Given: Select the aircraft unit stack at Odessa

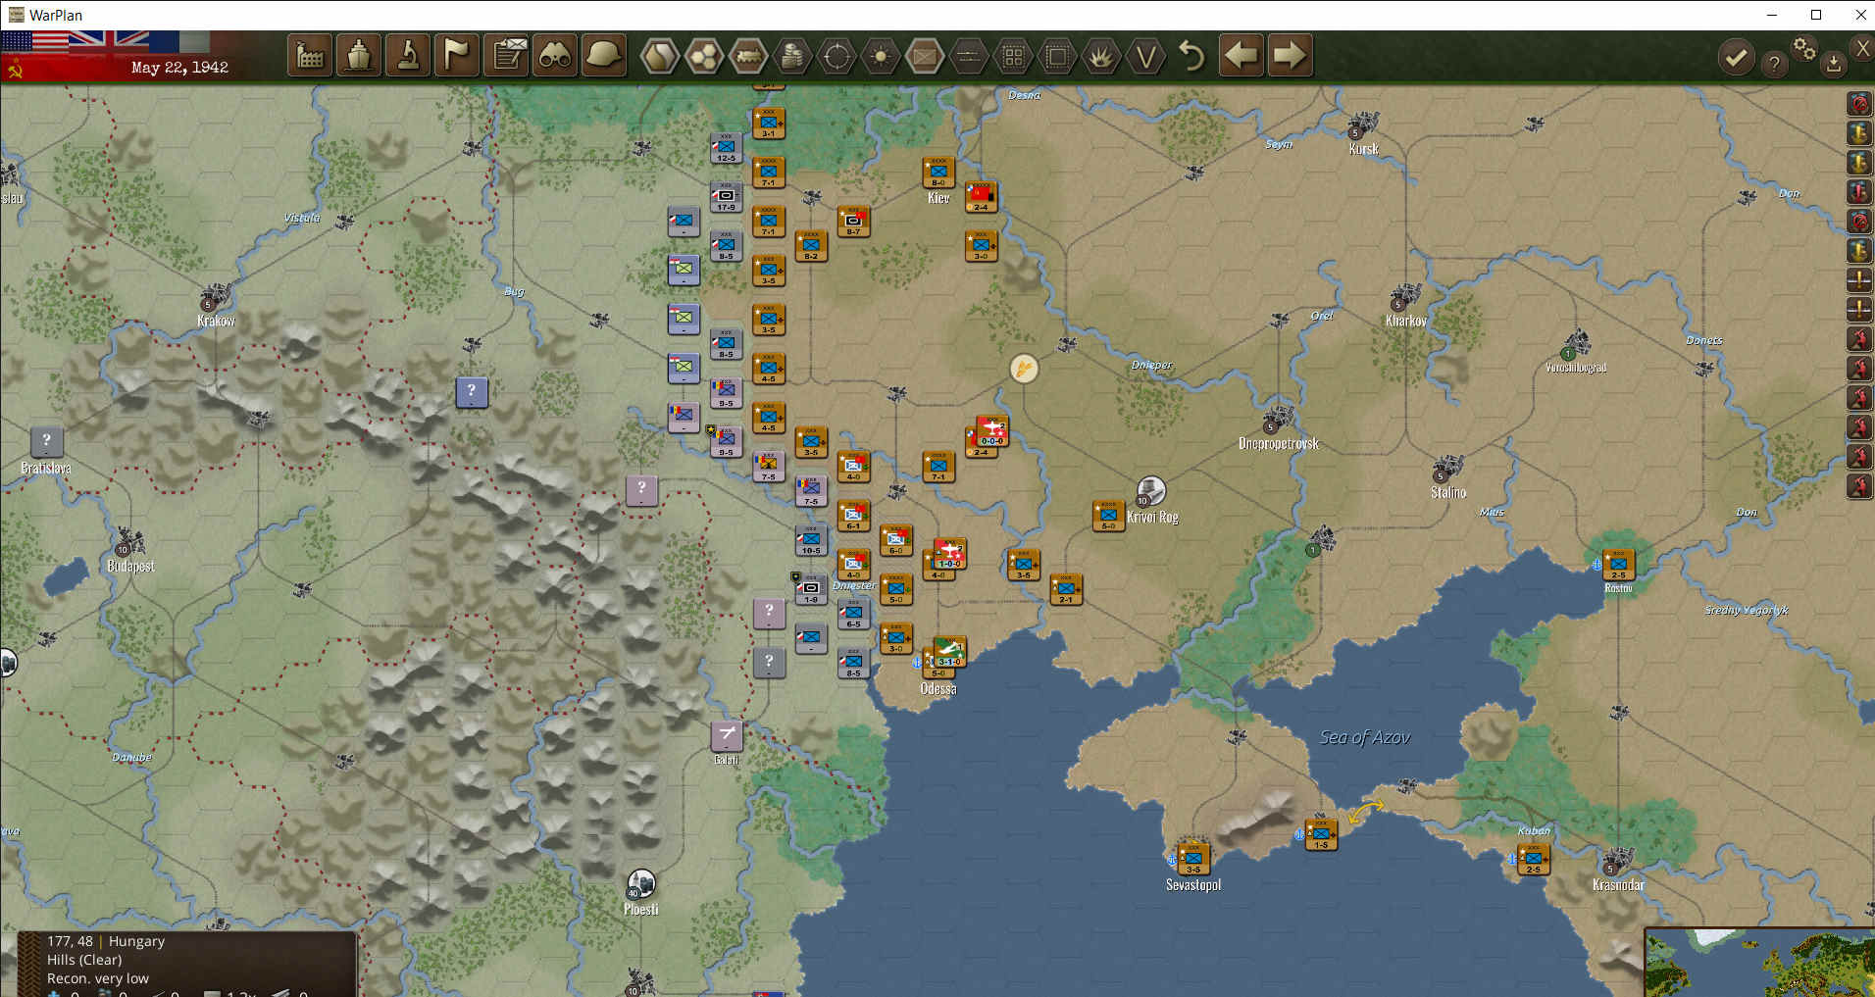Looking at the screenshot, I should point(947,652).
